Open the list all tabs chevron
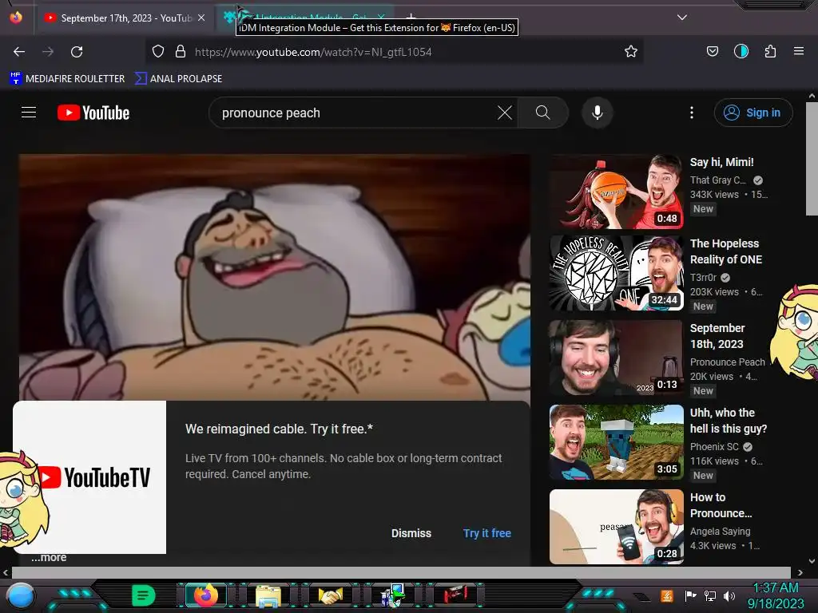The image size is (818, 613). [x=682, y=18]
